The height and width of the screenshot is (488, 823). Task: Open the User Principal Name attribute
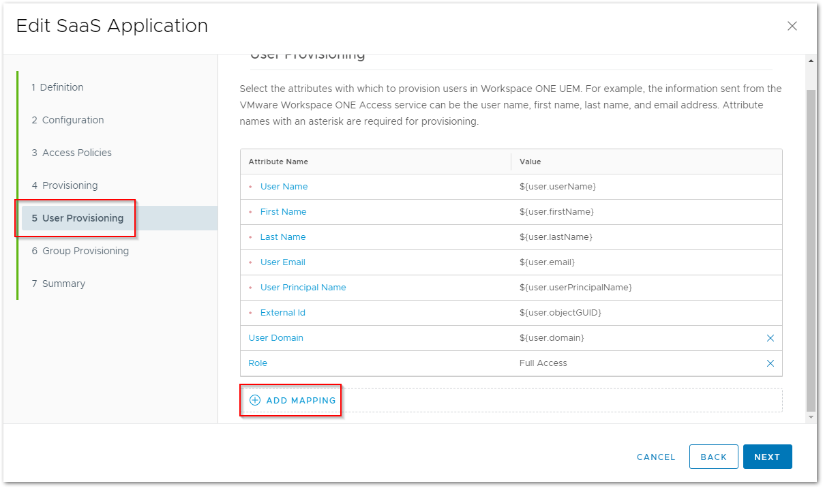point(303,288)
